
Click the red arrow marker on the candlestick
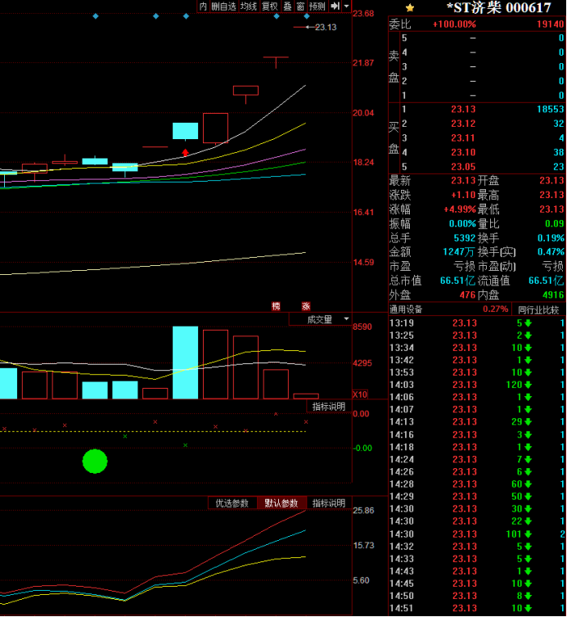point(186,151)
